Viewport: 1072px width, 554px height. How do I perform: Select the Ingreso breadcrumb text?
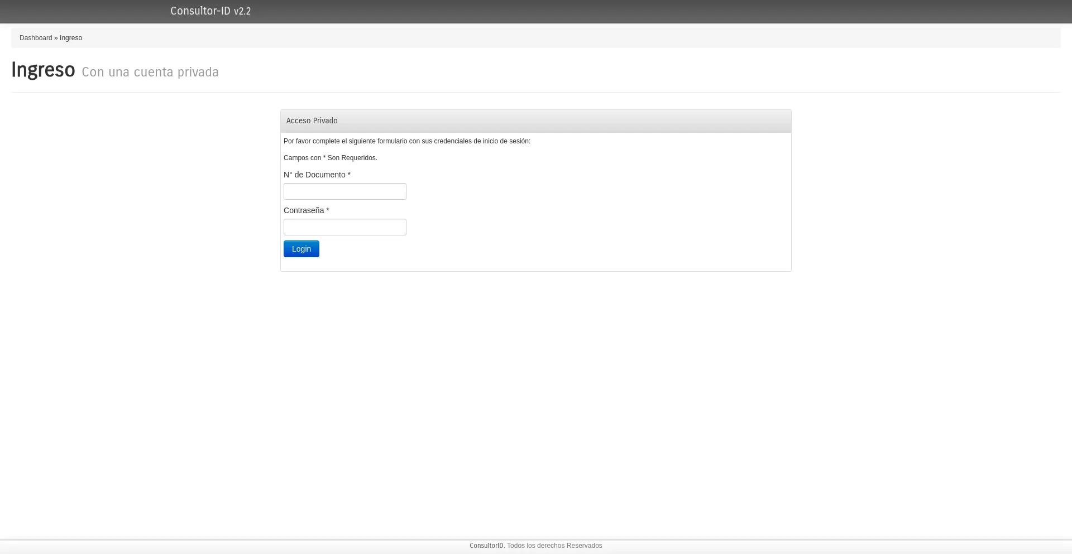pyautogui.click(x=71, y=38)
